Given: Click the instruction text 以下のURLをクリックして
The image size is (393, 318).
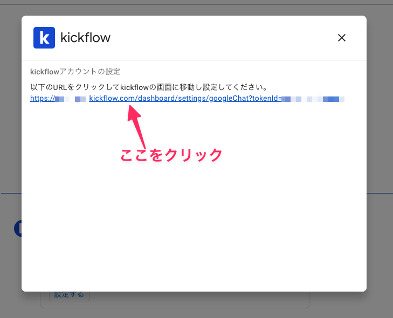Looking at the screenshot, I should 75,87.
